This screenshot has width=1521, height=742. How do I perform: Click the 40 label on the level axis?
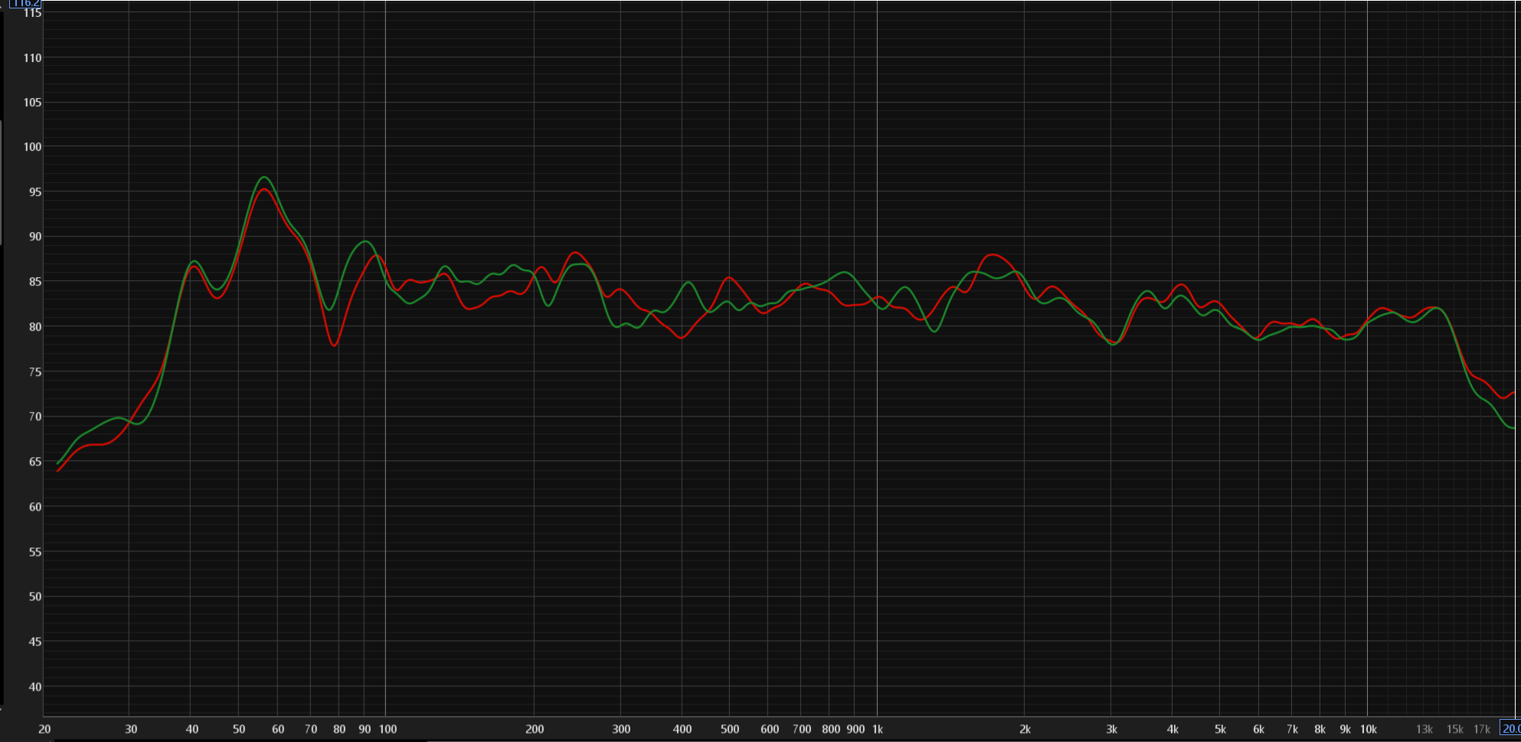coord(35,687)
